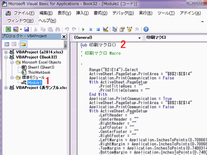The width and height of the screenshot is (207, 155).
Task: Toggle Folders view in project pane
Action: click(23, 44)
